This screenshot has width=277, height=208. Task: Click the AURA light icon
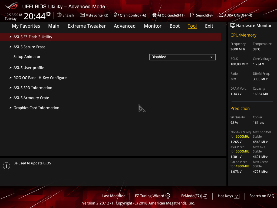click(x=221, y=15)
